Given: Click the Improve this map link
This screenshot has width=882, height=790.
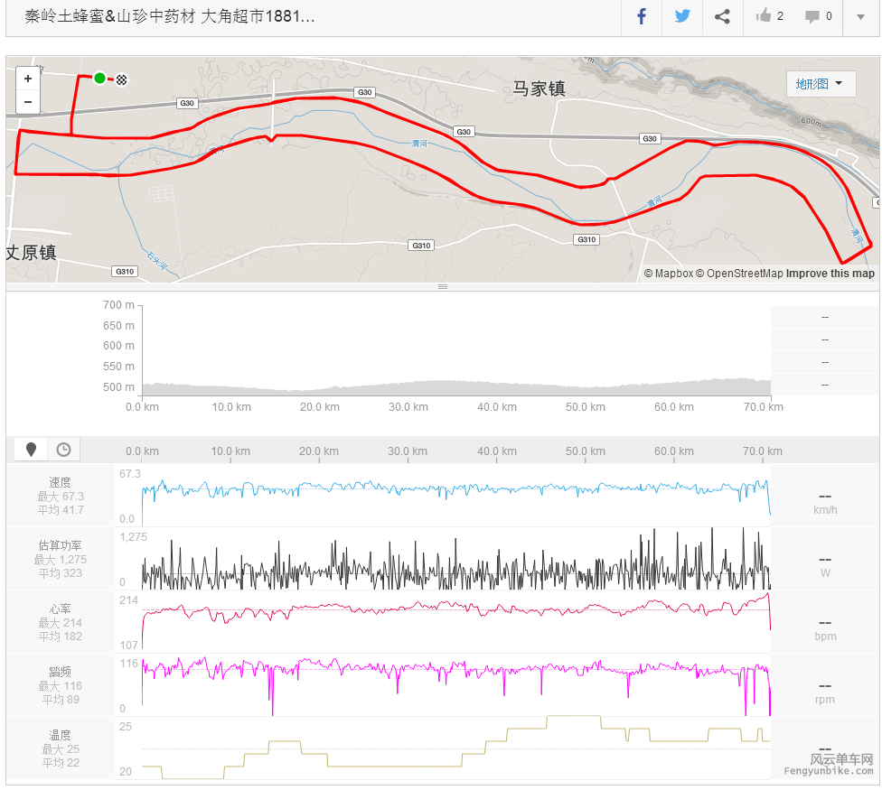Looking at the screenshot, I should click(x=830, y=274).
